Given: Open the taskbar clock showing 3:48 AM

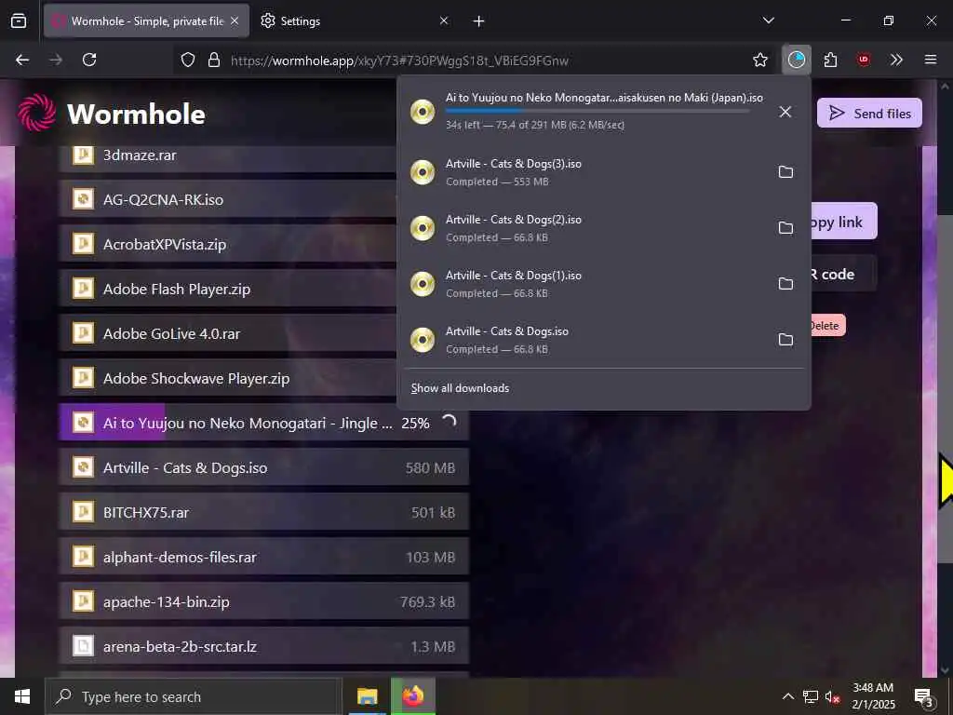Looking at the screenshot, I should pyautogui.click(x=873, y=696).
